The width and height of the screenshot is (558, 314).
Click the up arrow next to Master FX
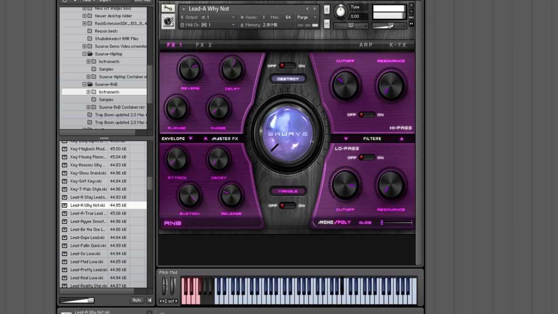point(205,139)
